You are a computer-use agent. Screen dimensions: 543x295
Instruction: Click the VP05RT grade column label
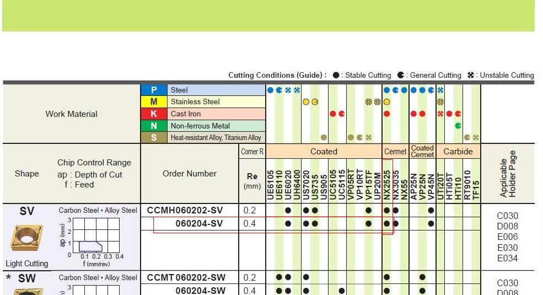coord(351,185)
